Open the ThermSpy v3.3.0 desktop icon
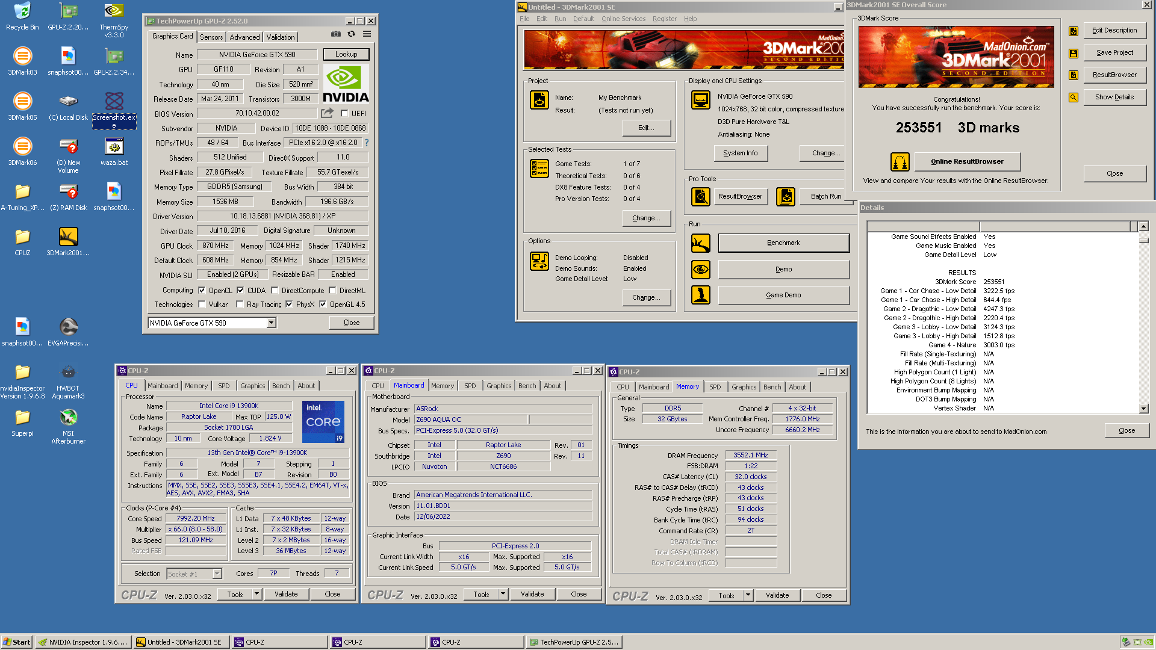The height and width of the screenshot is (650, 1156). click(x=114, y=20)
